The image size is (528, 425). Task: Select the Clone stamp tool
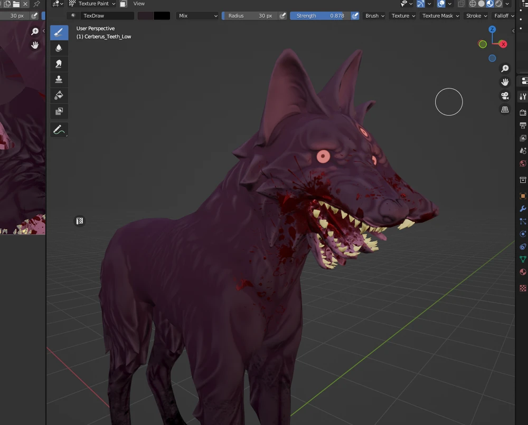coord(59,79)
